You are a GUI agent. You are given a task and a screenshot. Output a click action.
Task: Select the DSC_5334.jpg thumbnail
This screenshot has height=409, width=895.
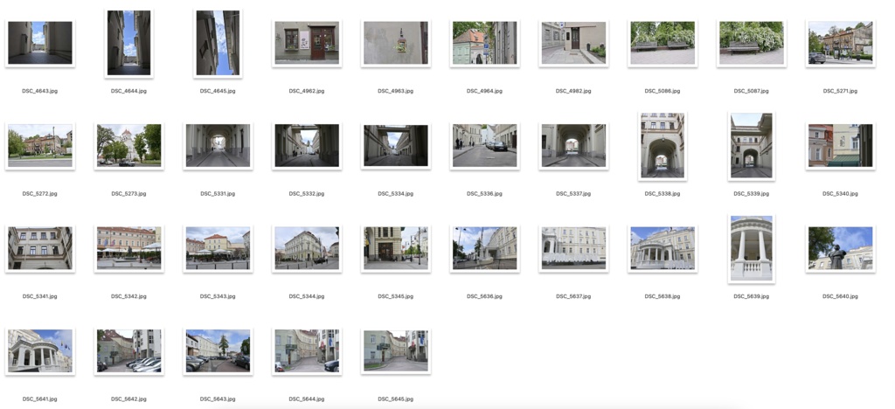pyautogui.click(x=396, y=145)
